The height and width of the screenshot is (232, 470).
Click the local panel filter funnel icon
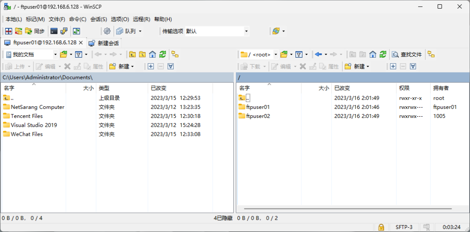pyautogui.click(x=78, y=55)
